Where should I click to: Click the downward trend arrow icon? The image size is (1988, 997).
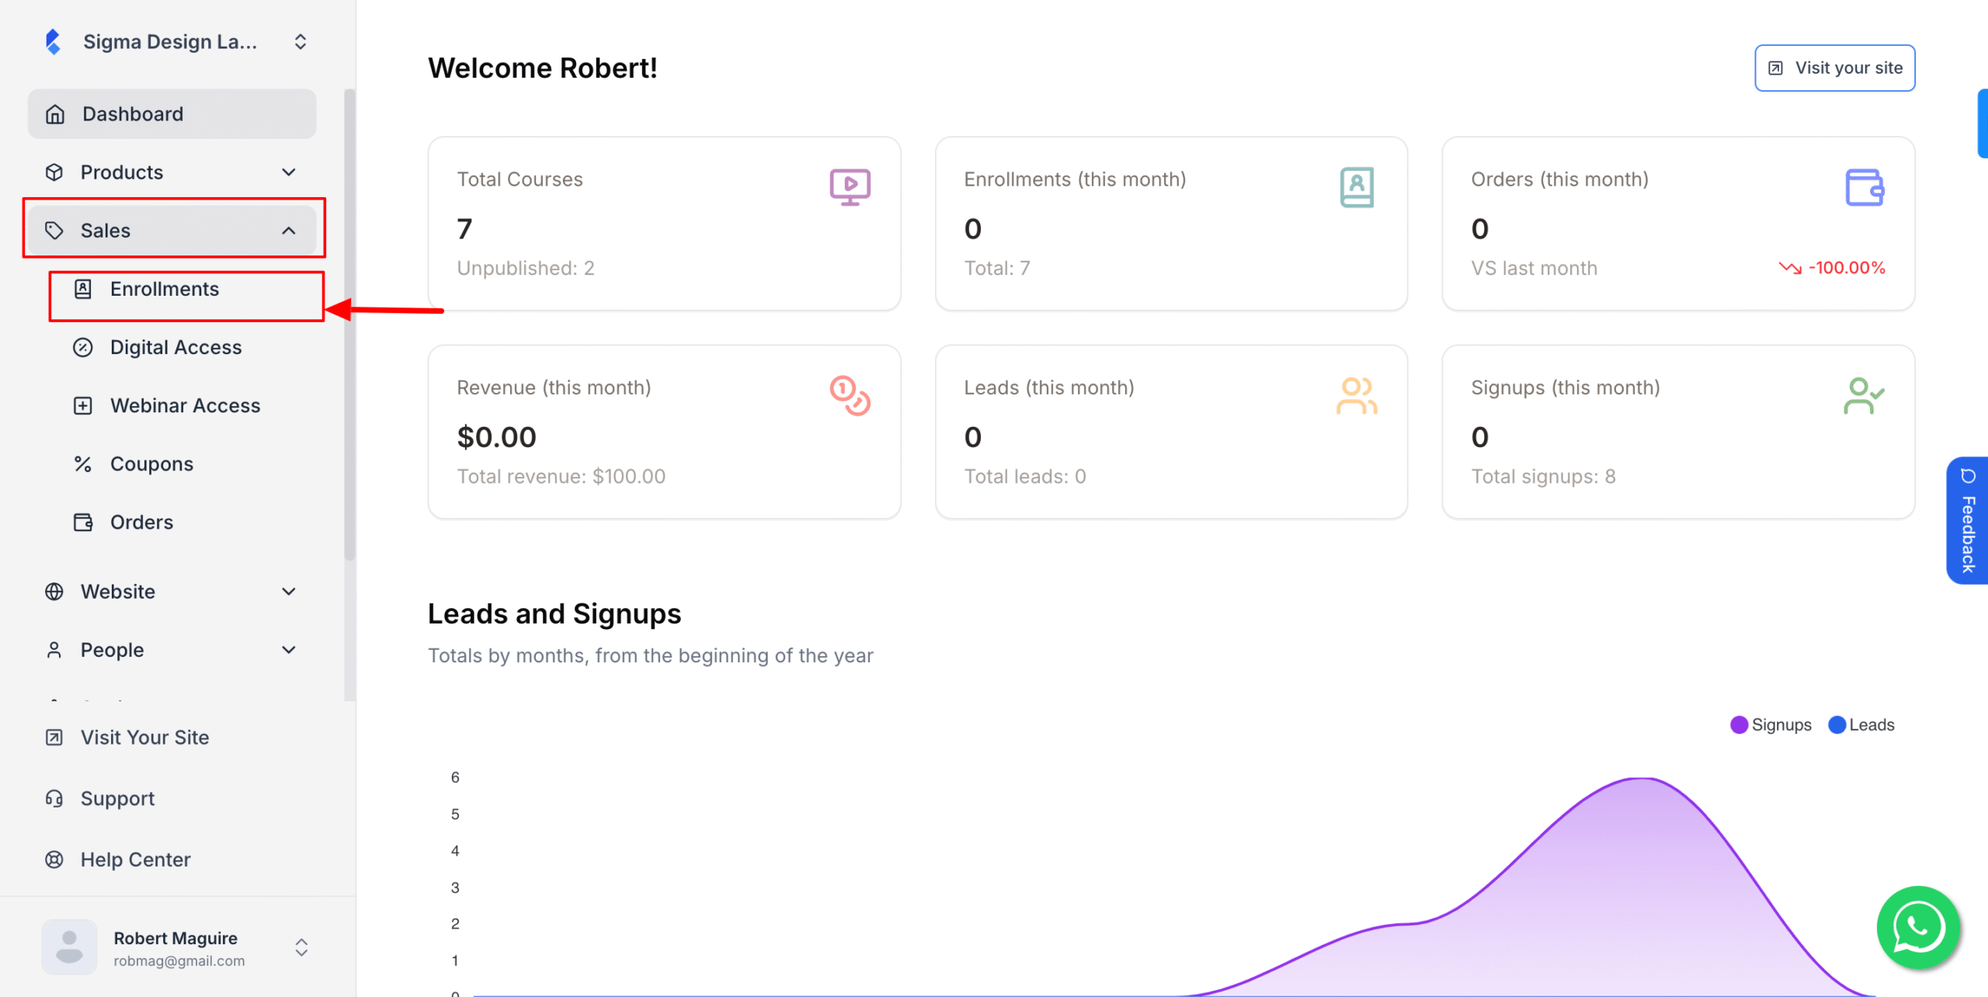(1790, 268)
